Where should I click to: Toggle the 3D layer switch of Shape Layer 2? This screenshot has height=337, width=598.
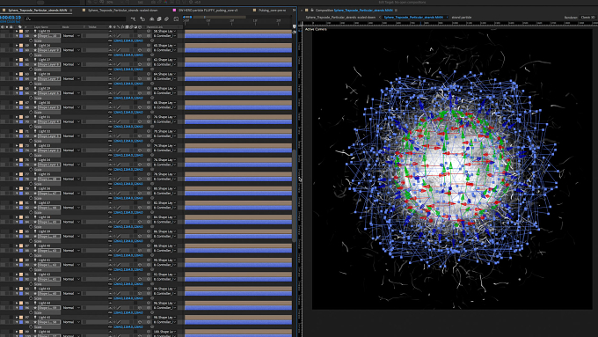(140, 150)
